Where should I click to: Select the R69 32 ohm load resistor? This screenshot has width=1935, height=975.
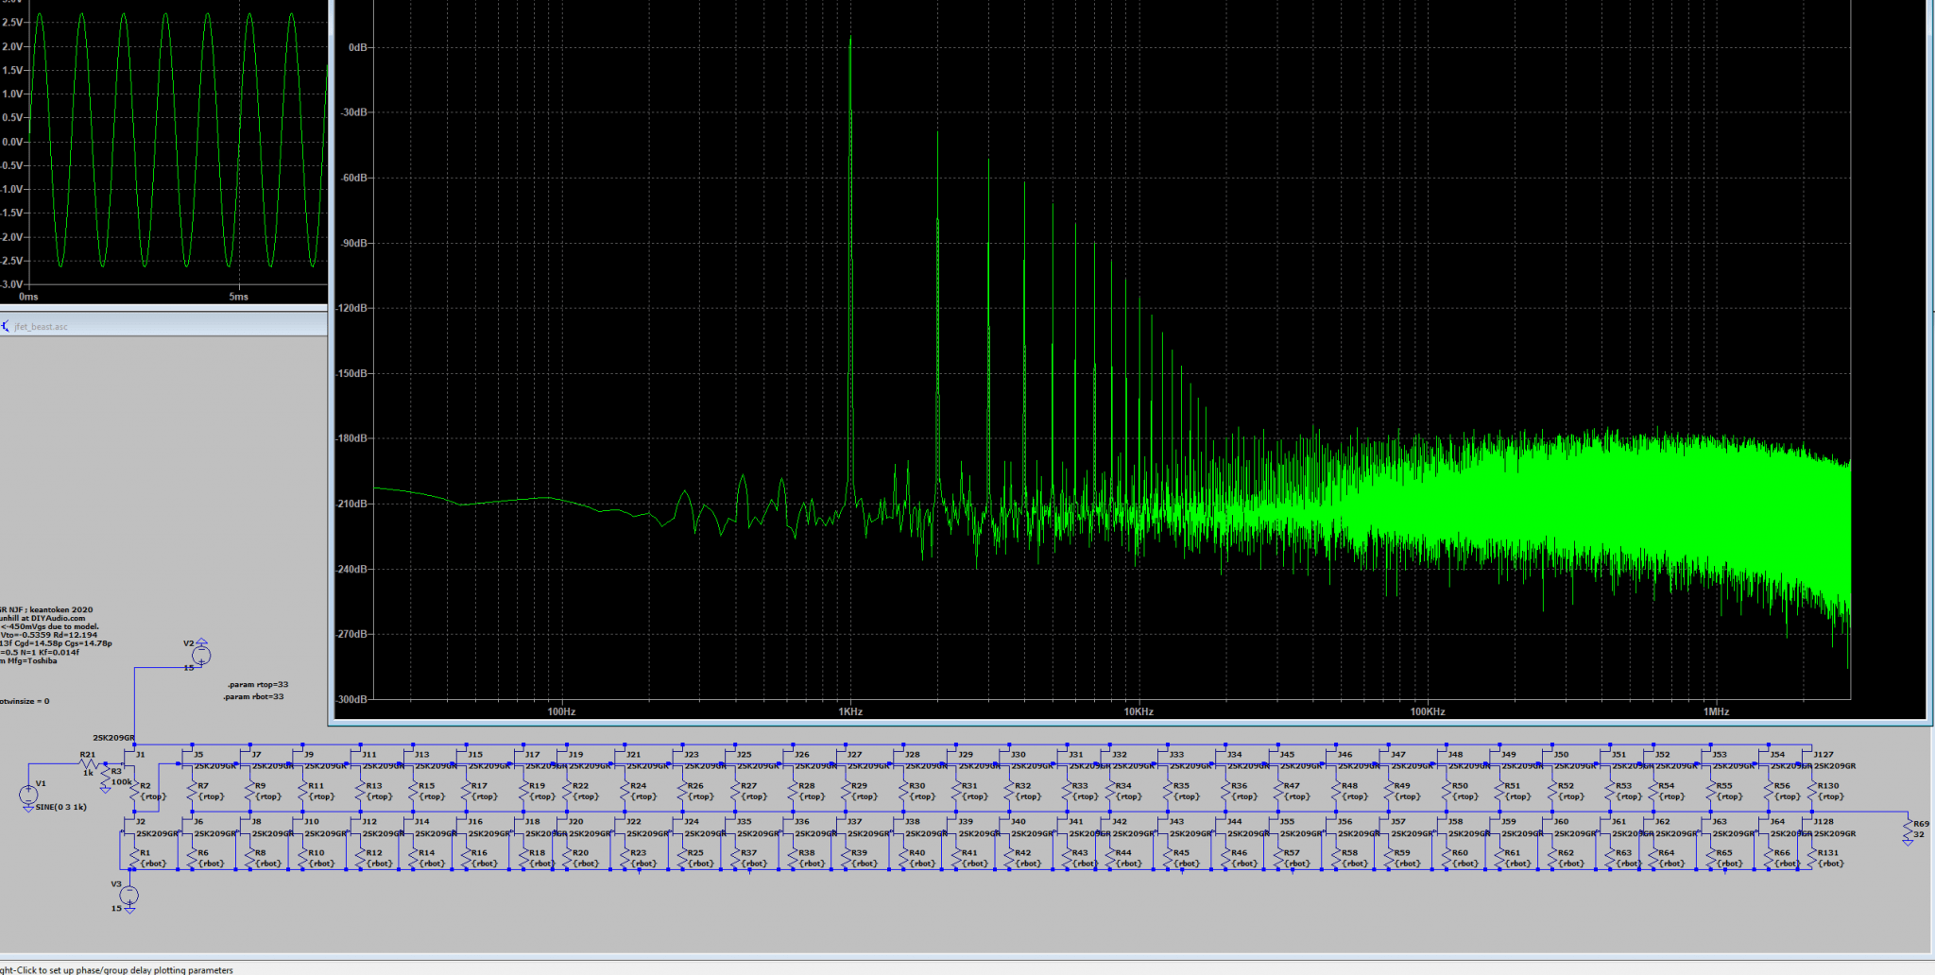(1908, 829)
